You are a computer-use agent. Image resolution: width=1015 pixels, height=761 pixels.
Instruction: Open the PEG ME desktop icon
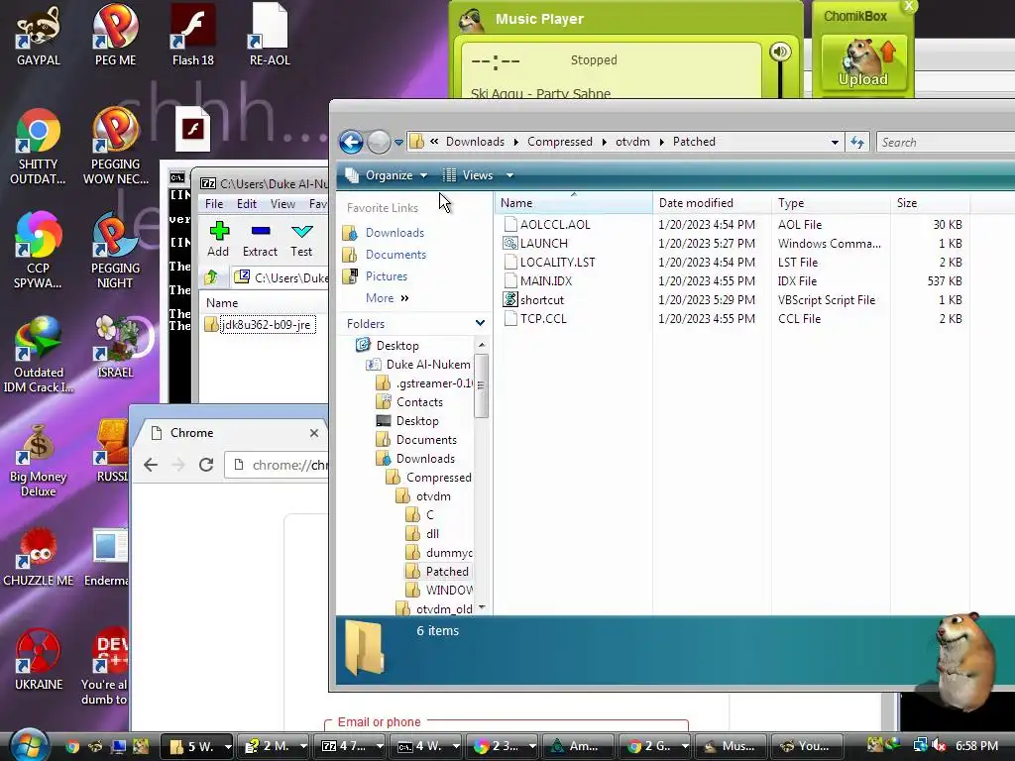(x=115, y=36)
